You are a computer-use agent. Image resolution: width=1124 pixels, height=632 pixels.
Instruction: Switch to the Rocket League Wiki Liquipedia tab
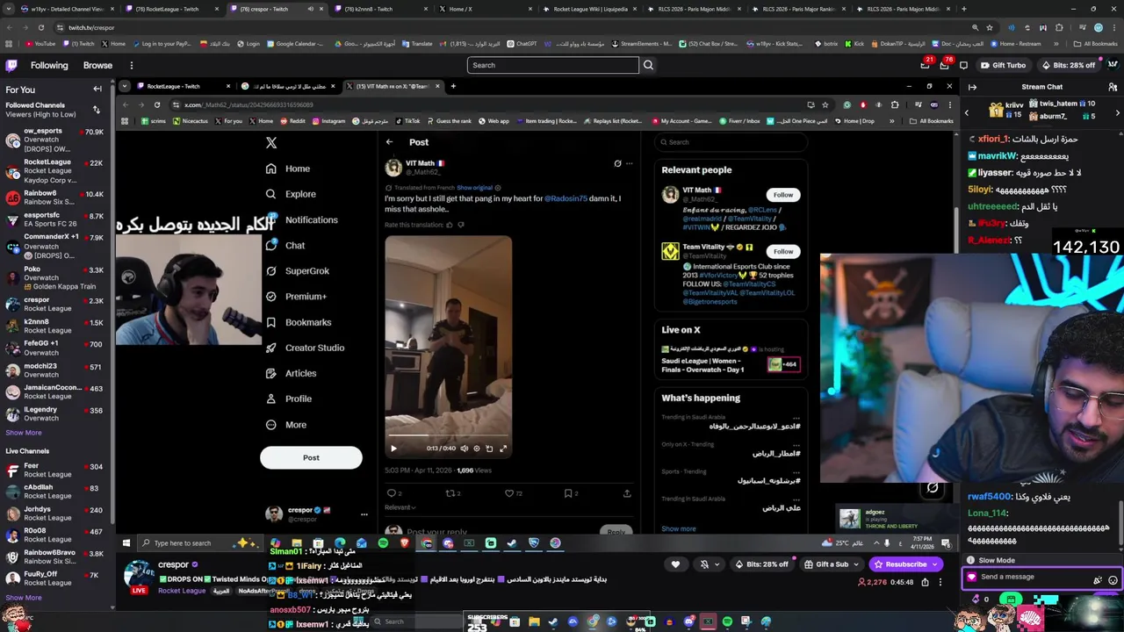point(590,9)
